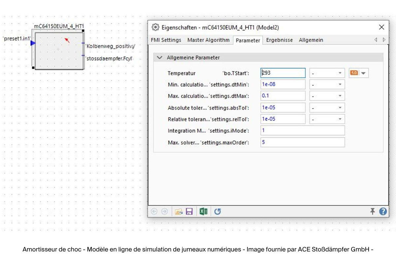Switch to the Ergebnisse tab
The width and height of the screenshot is (396, 264).
[x=280, y=40]
